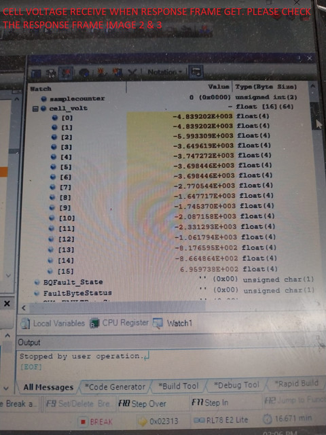Open the Notation dropdown
The height and width of the screenshot is (435, 326).
tap(164, 72)
